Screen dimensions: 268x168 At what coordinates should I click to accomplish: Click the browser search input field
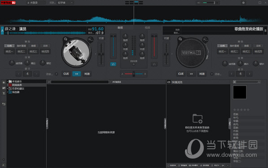[80, 82]
